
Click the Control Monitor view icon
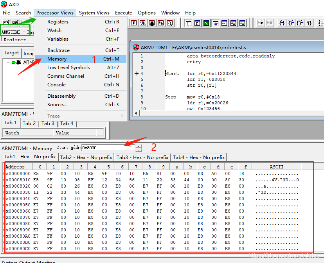[x=188, y=23]
